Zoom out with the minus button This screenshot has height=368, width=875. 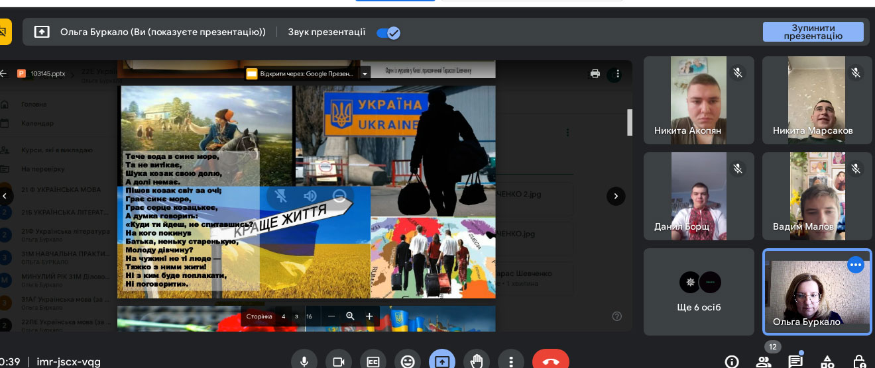[331, 316]
